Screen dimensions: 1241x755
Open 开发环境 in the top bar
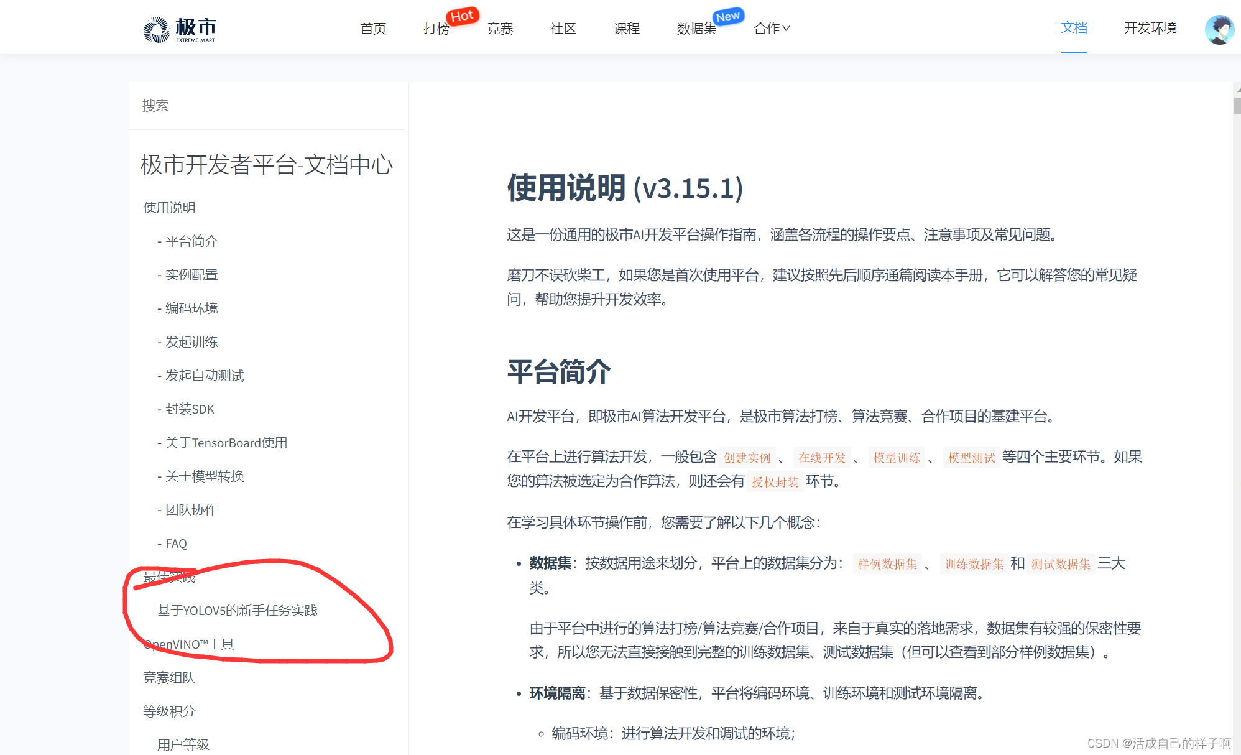click(1150, 28)
